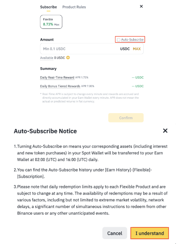191x244 pixels.
Task: Click the underlined Auto-Subscribe label text
Action: click(132, 40)
